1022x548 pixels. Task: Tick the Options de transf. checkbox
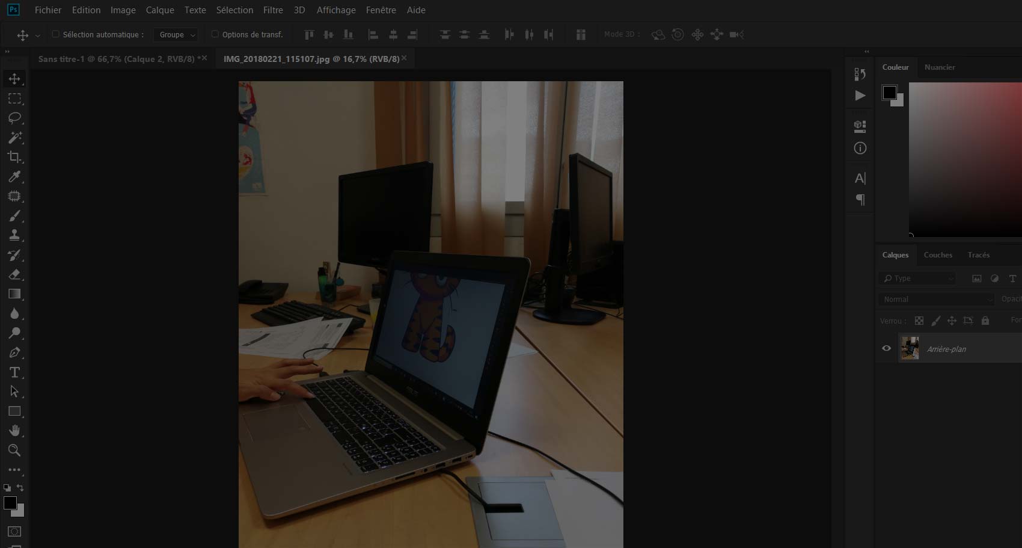pos(215,34)
